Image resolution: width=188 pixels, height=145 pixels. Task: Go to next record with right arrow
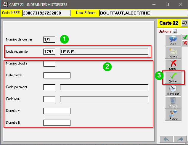click(179, 139)
